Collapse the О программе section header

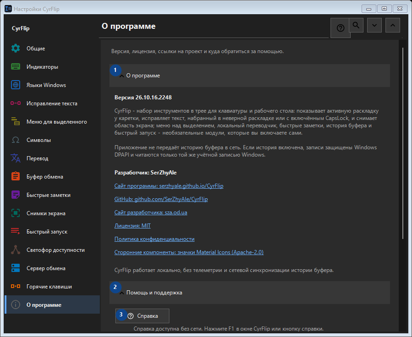point(249,76)
